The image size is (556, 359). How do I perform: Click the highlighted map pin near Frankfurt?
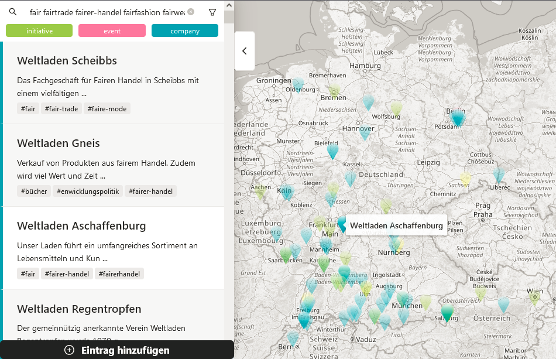[x=342, y=224]
